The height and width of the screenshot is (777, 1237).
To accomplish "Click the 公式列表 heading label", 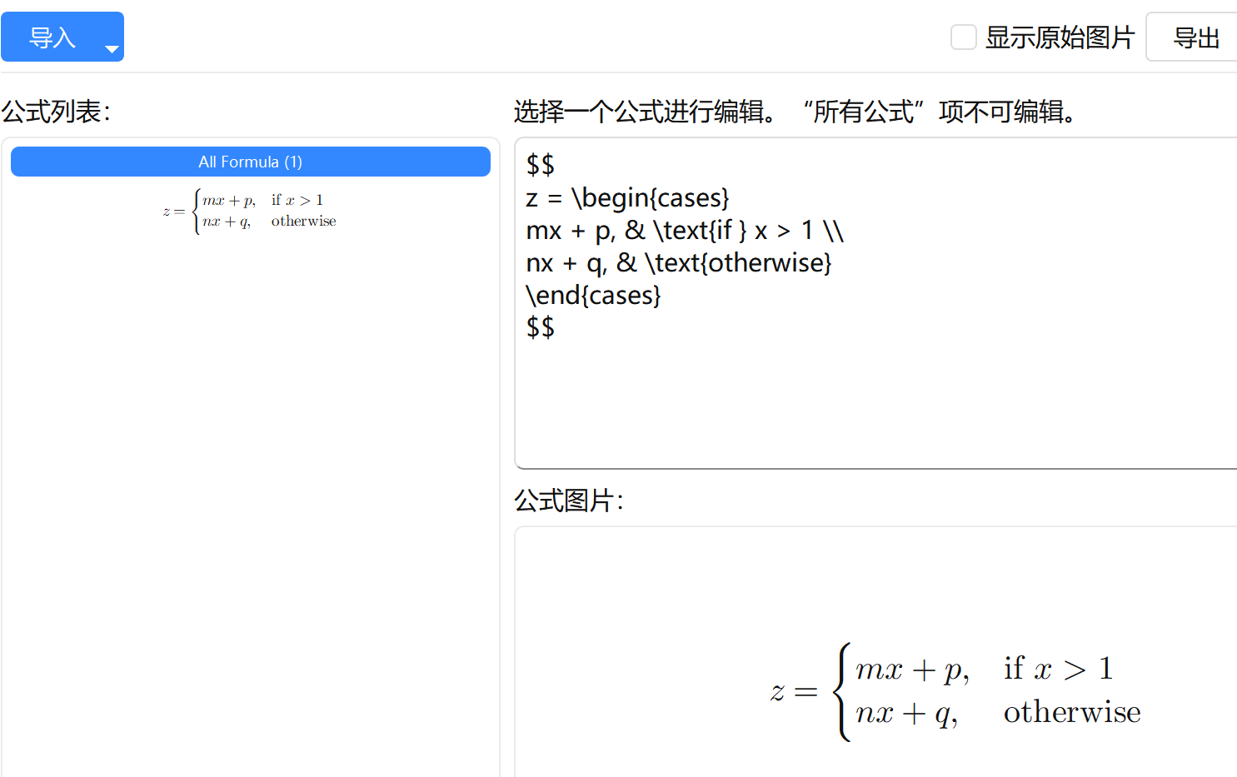I will (x=56, y=112).
